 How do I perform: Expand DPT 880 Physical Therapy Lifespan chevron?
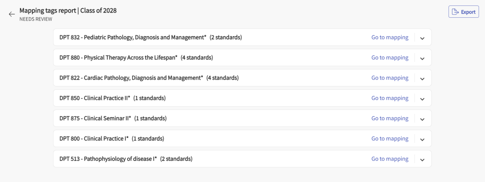pyautogui.click(x=422, y=58)
